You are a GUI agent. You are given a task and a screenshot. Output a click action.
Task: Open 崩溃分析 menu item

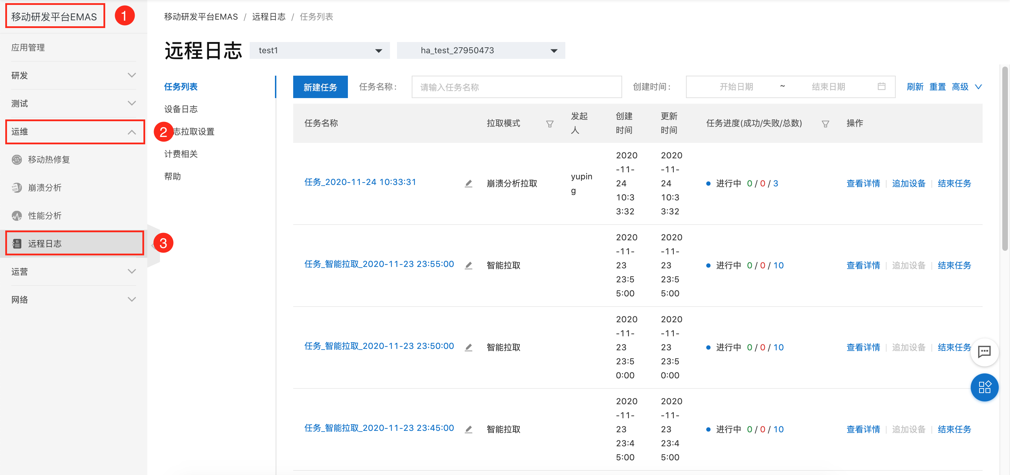[45, 187]
